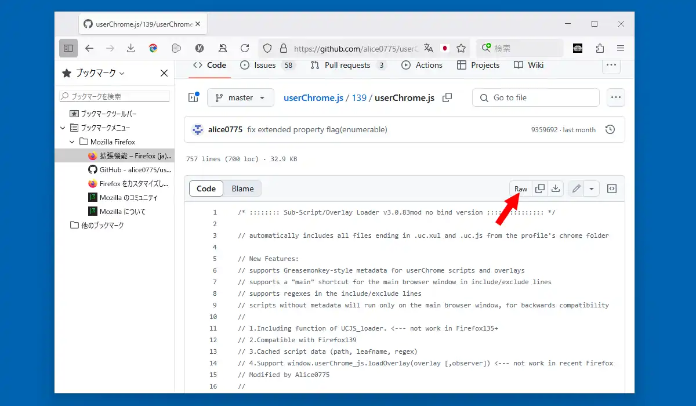Click the Go to file search field
This screenshot has width=696, height=406.
pyautogui.click(x=536, y=97)
